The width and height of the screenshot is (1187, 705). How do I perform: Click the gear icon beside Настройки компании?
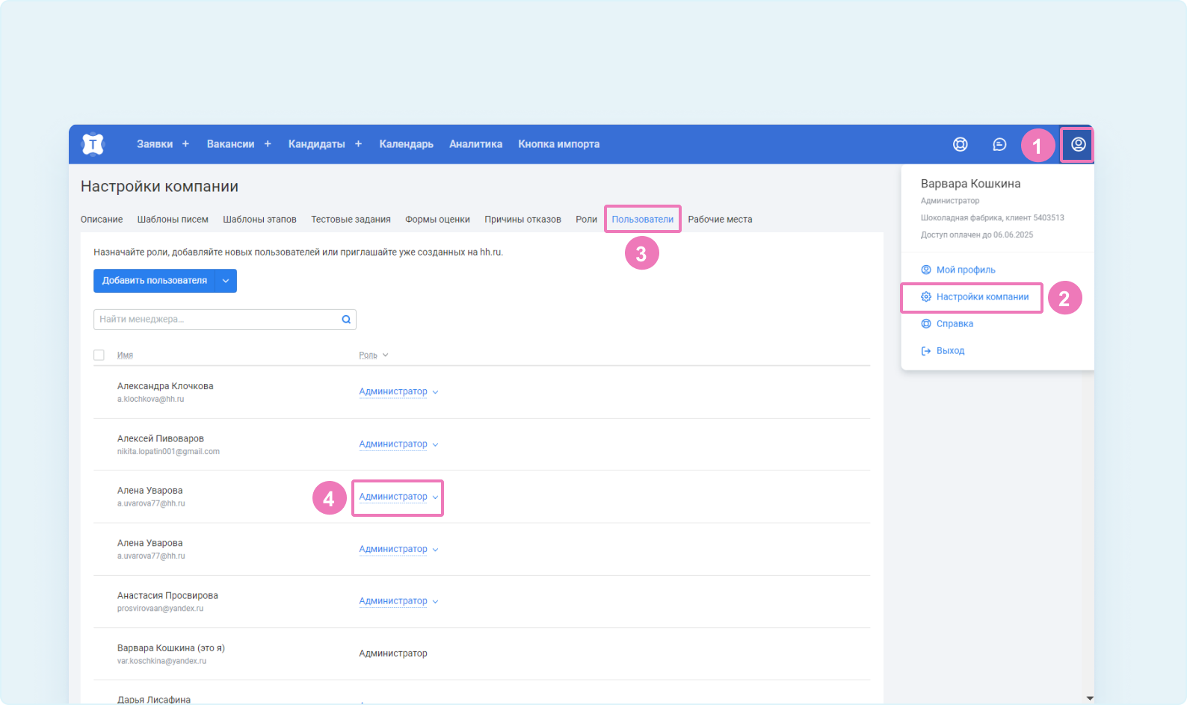point(926,296)
